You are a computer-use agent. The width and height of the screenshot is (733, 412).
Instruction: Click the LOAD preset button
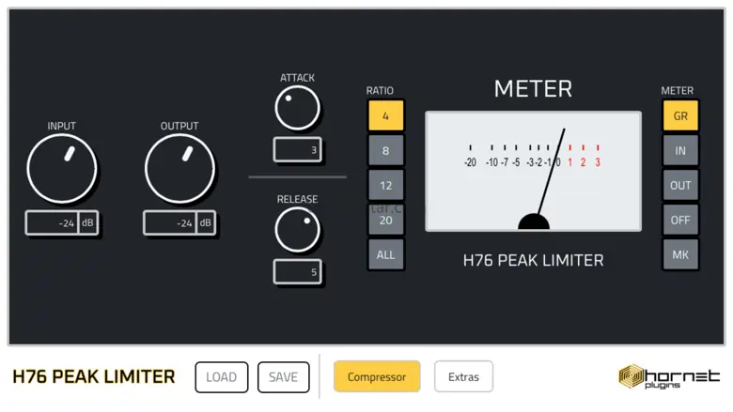tap(222, 377)
